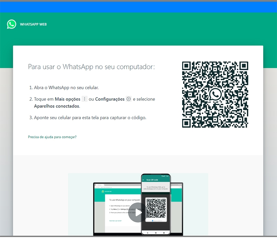Click the Scan QR code title bar in the mockup
277x238 pixels.
pyautogui.click(x=152, y=180)
